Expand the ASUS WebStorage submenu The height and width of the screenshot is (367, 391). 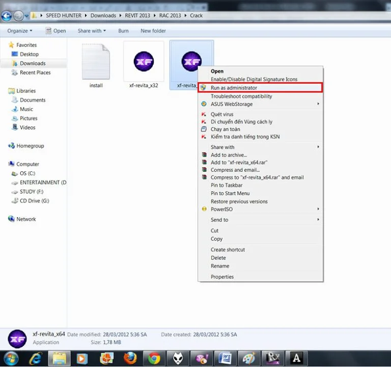pyautogui.click(x=260, y=104)
